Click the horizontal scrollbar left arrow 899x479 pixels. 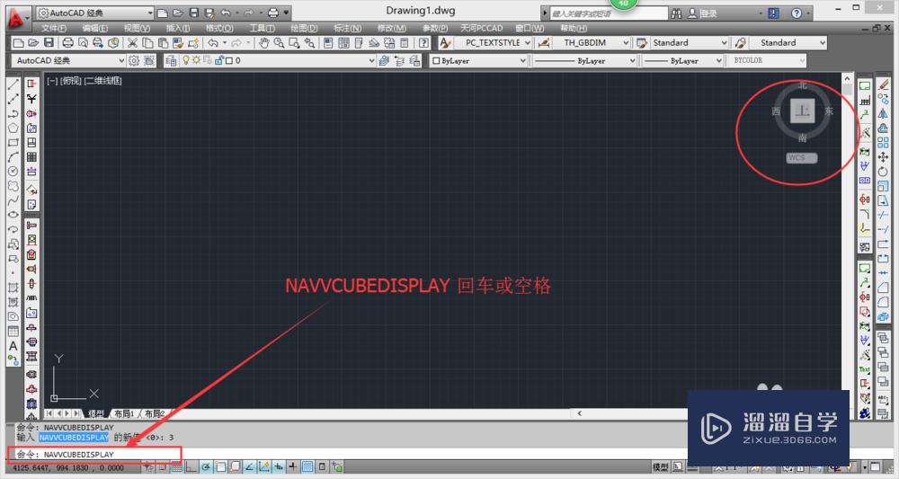point(579,413)
